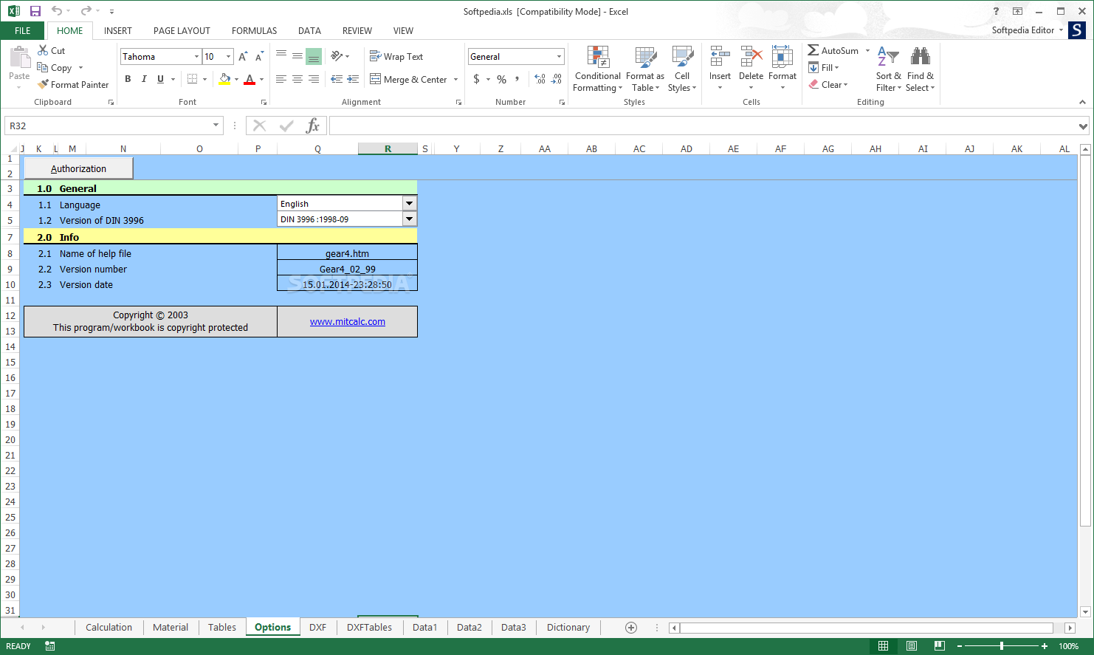This screenshot has width=1094, height=655.
Task: Toggle bold formatting
Action: tap(128, 79)
